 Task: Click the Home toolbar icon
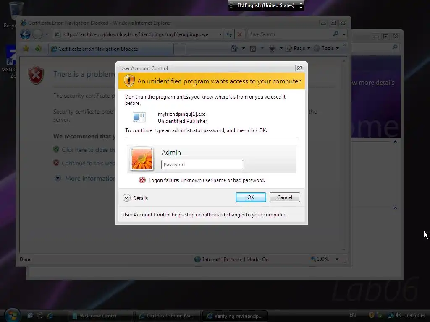point(234,48)
